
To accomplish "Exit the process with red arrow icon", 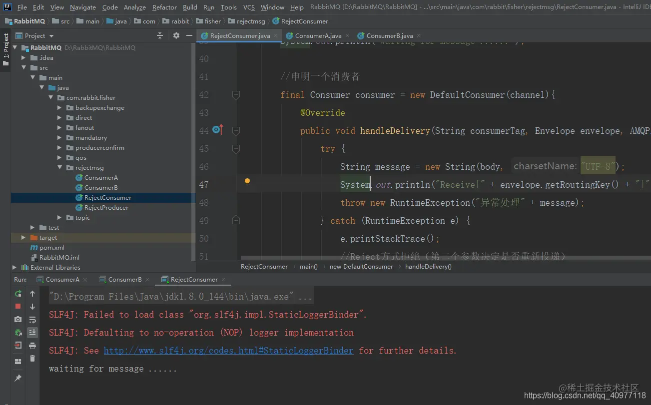I will pos(18,345).
